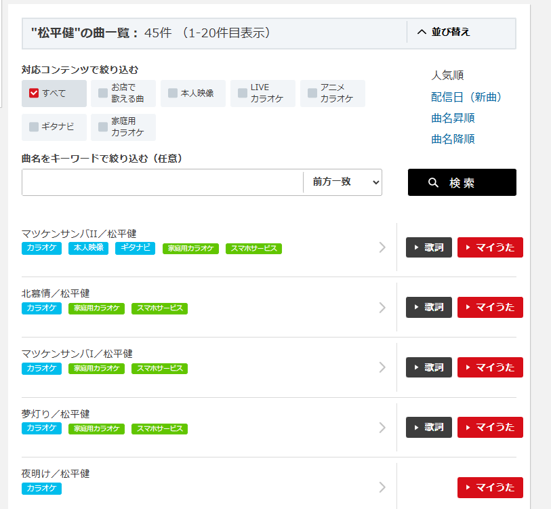Click the chevron arrow for 夢灯り row

382,428
